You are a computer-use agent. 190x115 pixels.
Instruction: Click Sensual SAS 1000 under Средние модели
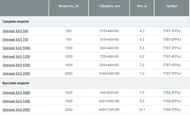(16, 48)
